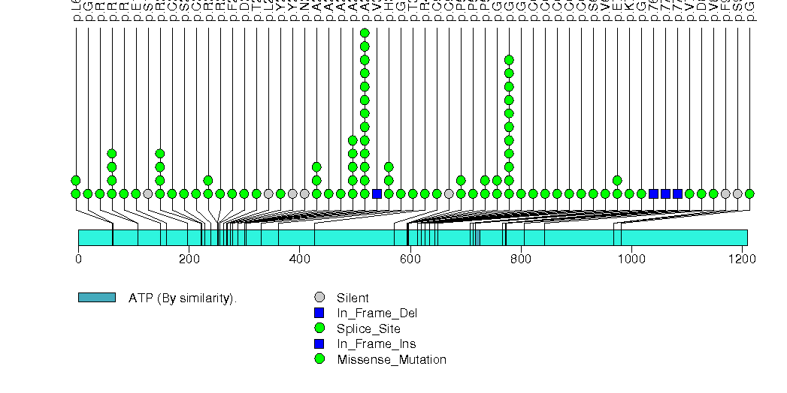Click the gray Silent legend circle

click(x=320, y=298)
